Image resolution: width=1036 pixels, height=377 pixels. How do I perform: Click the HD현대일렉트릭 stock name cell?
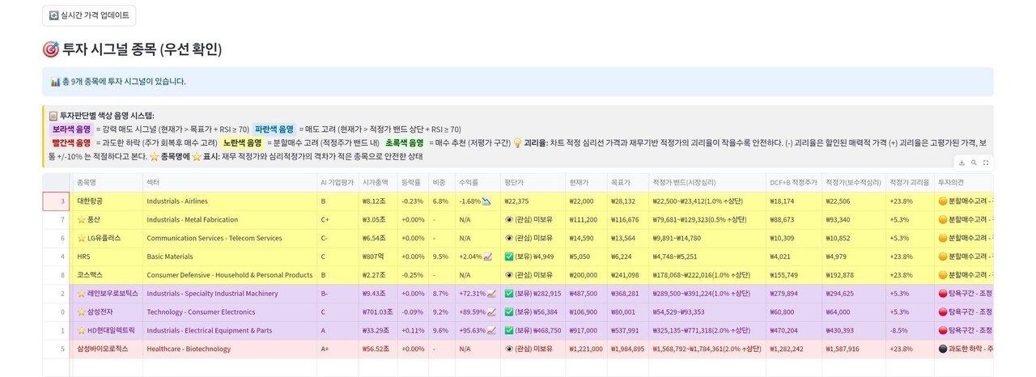point(106,330)
